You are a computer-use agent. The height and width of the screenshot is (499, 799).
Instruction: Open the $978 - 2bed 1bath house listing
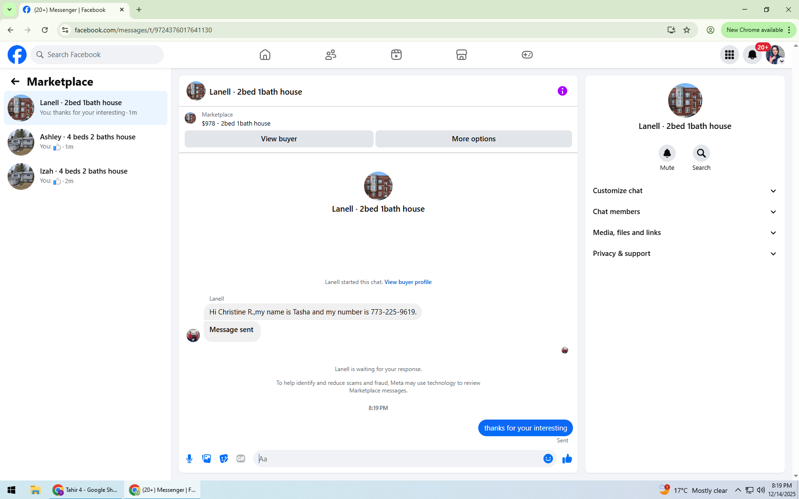point(236,123)
